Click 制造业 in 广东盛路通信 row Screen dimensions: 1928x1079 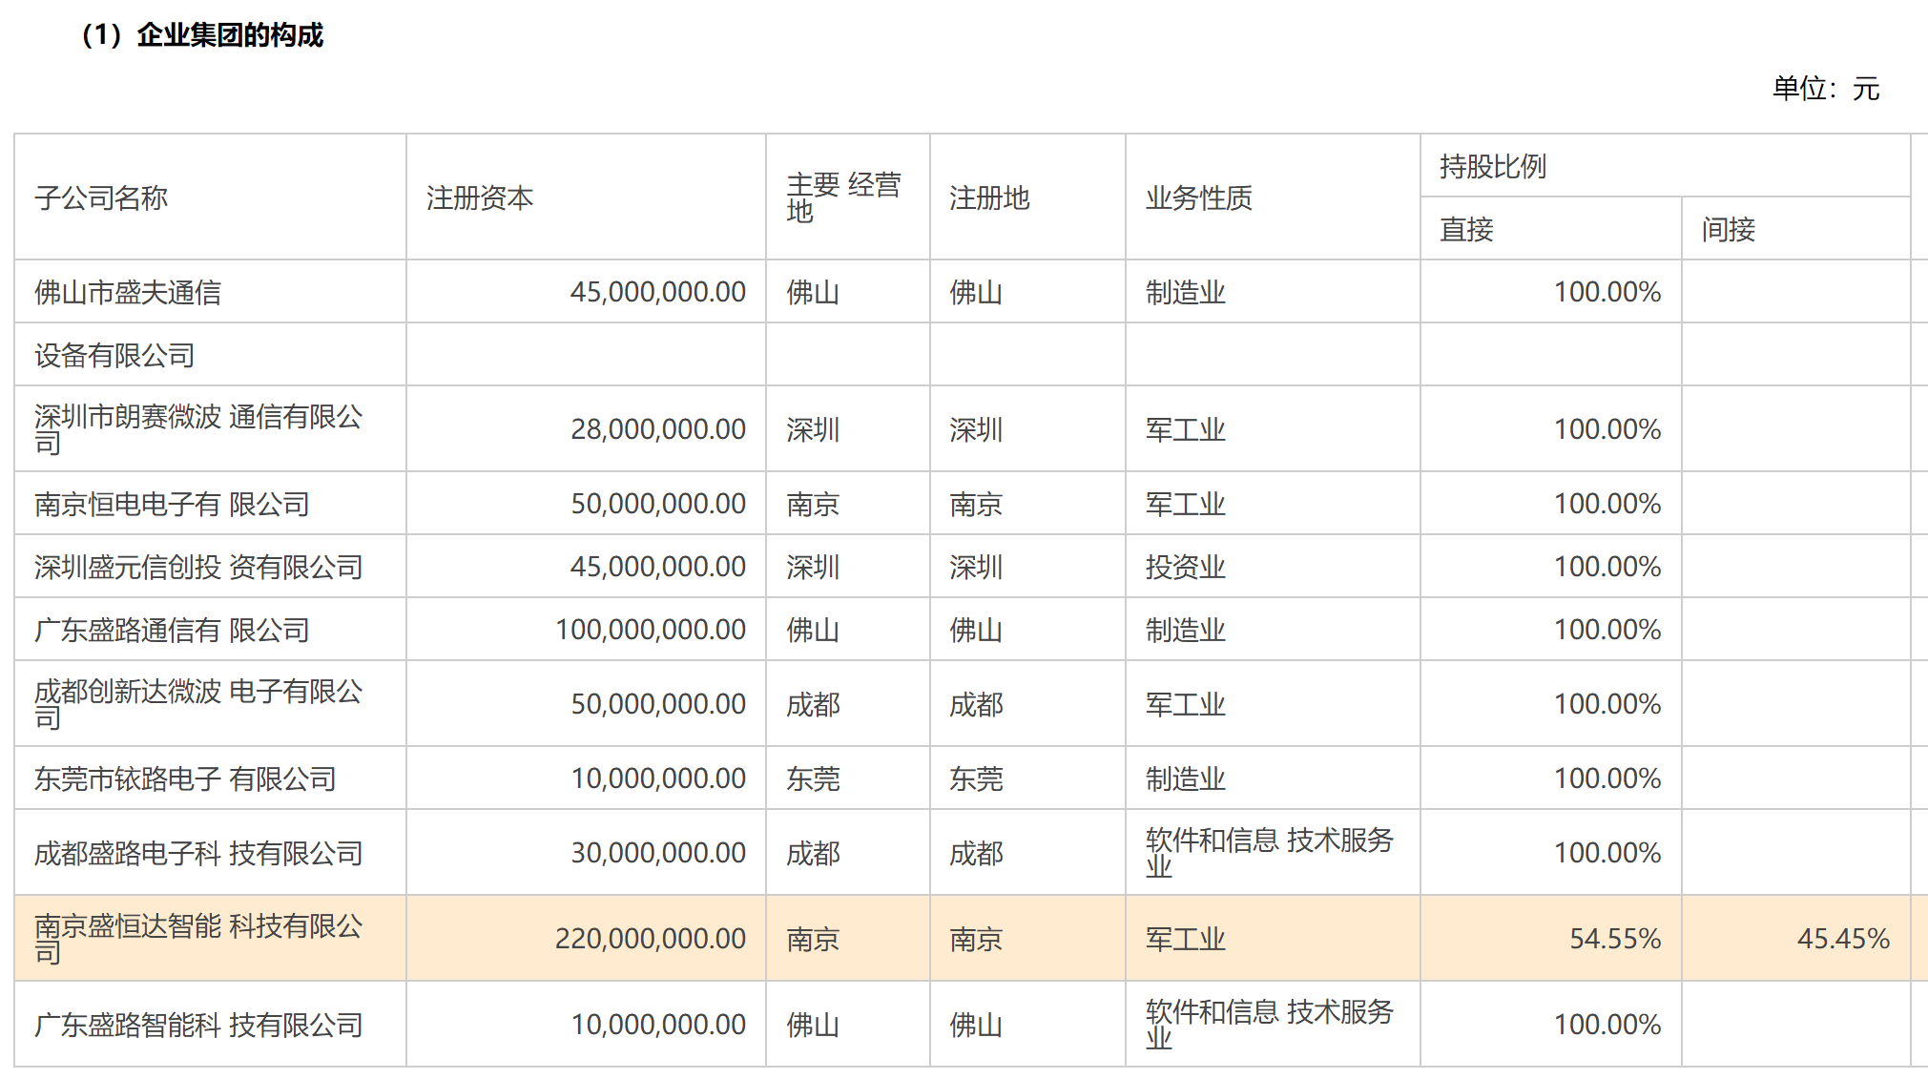tap(1186, 630)
